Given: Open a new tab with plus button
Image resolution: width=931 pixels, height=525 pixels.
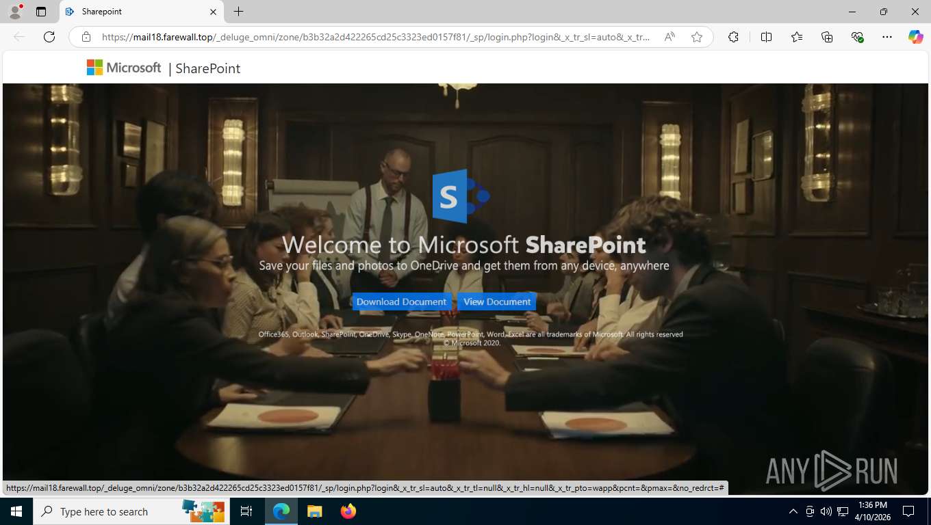Looking at the screenshot, I should coord(238,12).
